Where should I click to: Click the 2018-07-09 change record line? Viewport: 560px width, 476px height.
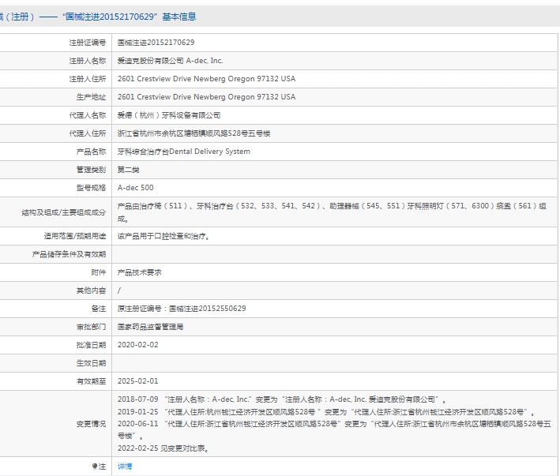(282, 399)
